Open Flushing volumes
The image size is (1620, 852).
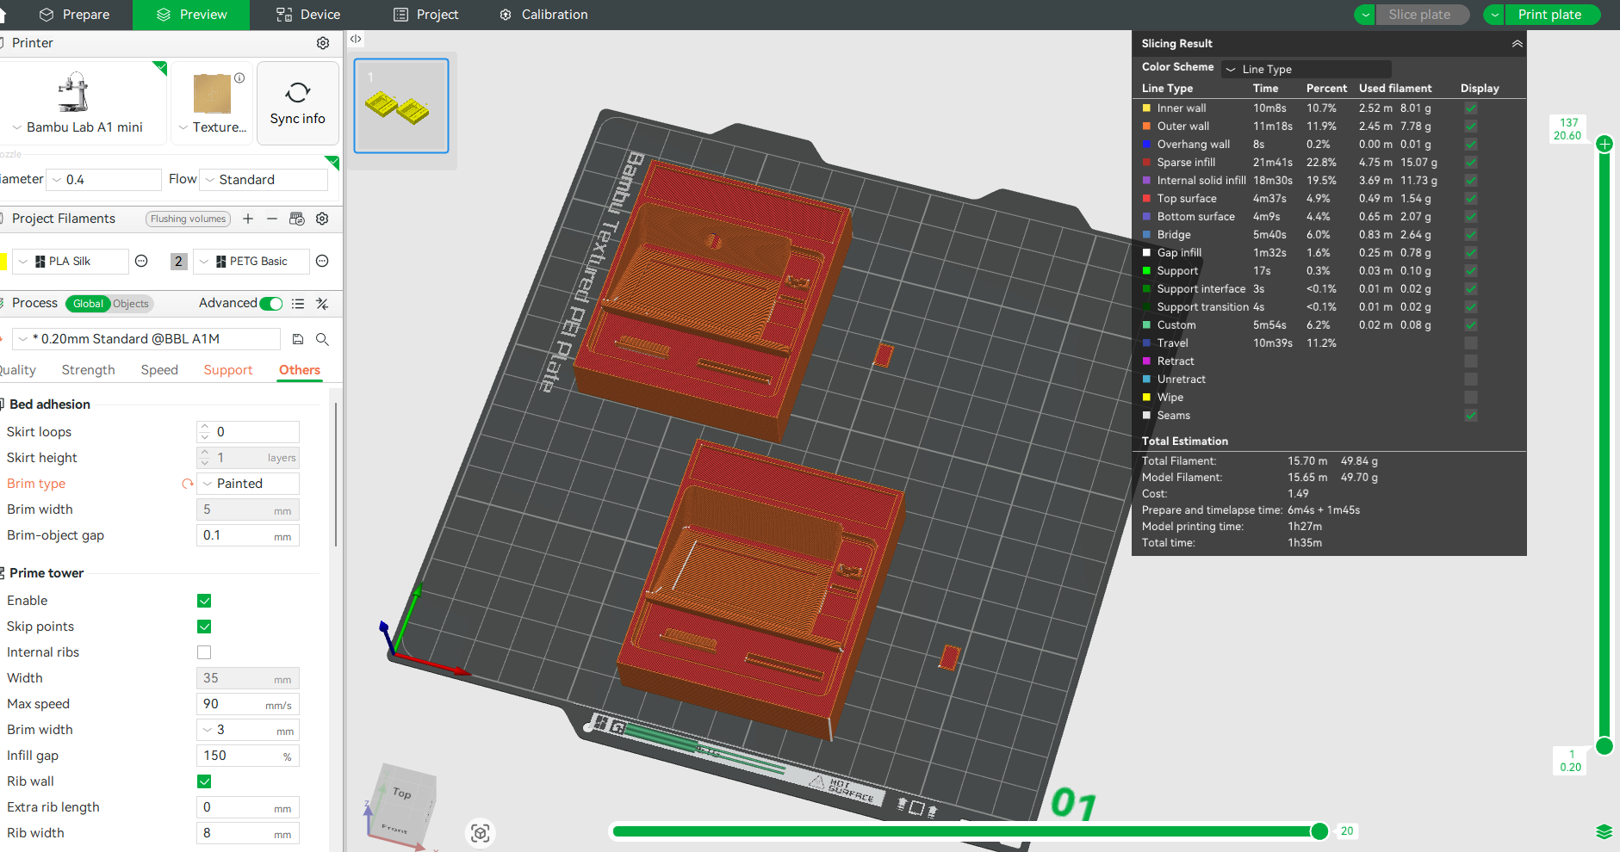[x=188, y=219]
